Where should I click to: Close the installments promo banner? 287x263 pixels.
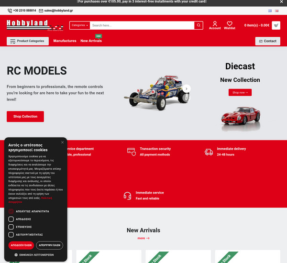coord(281,1)
